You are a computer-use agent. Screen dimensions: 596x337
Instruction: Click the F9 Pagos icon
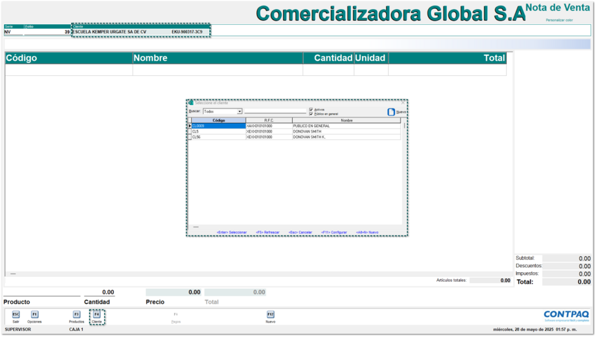[x=176, y=316]
